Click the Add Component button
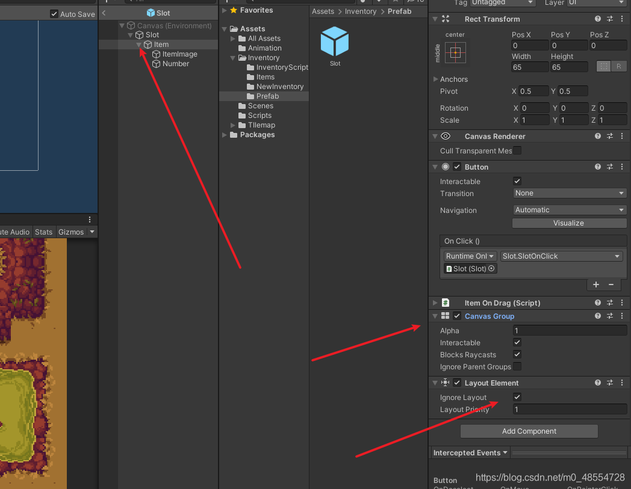The width and height of the screenshot is (631, 489). click(529, 431)
